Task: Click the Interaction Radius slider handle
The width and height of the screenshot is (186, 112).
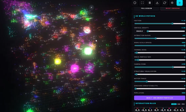Action: 156,38
